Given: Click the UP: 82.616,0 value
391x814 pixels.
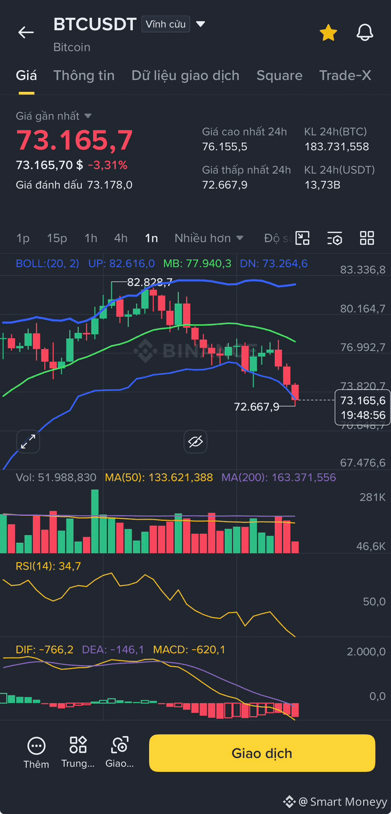Looking at the screenshot, I should click(121, 264).
